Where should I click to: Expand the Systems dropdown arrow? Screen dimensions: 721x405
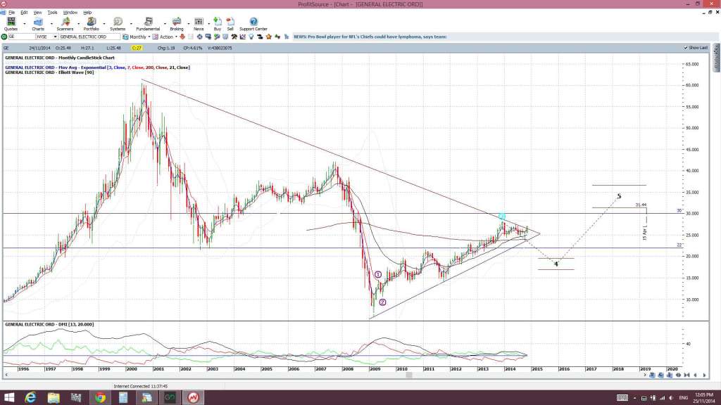tap(131, 24)
